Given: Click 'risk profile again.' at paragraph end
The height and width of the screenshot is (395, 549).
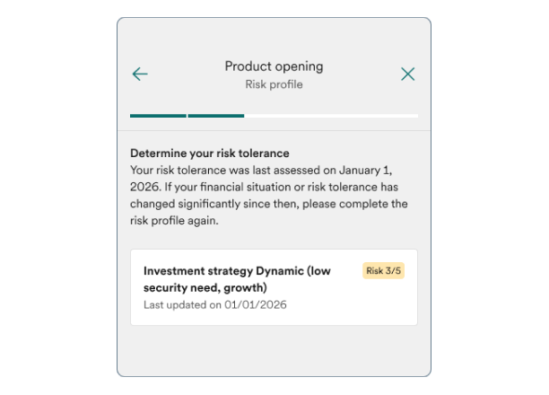Looking at the screenshot, I should point(174,221).
